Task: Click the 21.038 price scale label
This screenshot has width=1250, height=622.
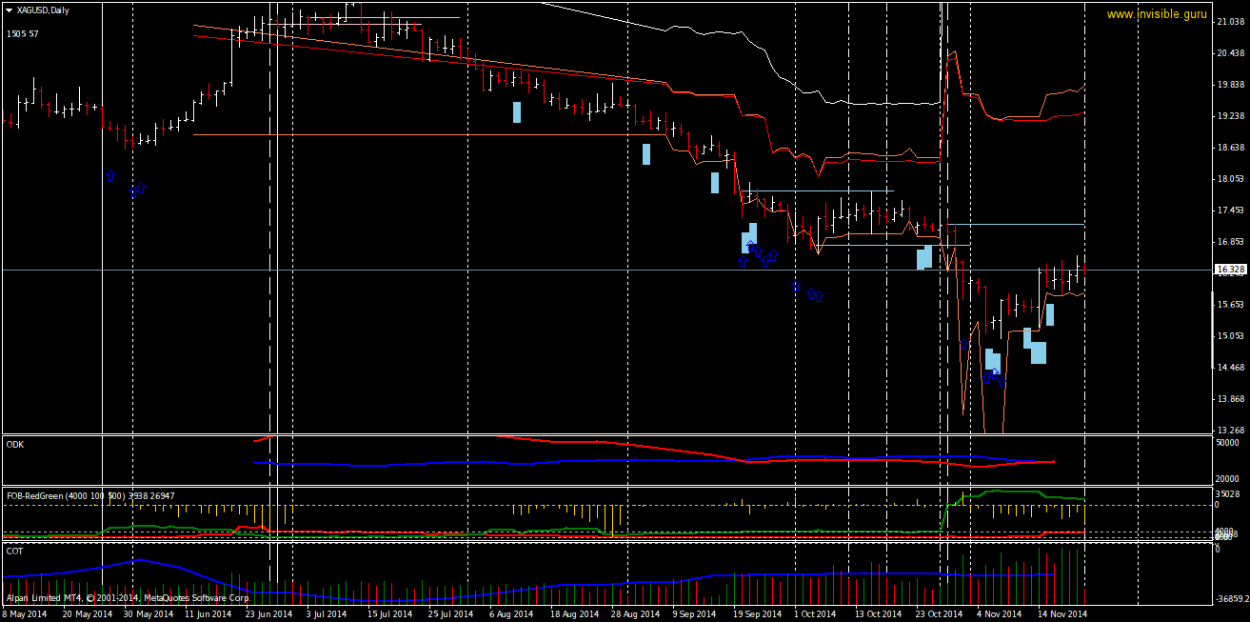Action: 1231,22
